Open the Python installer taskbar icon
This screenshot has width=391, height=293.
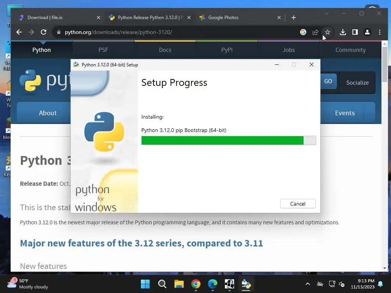(x=246, y=284)
